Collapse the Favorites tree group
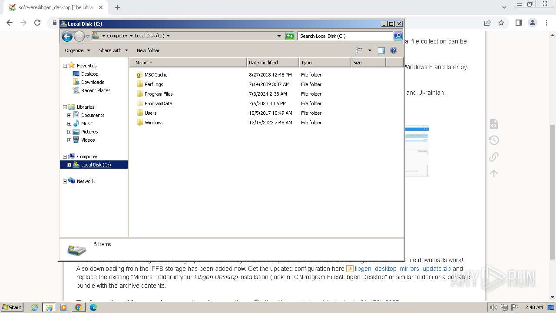Image resolution: width=556 pixels, height=313 pixels. point(65,66)
